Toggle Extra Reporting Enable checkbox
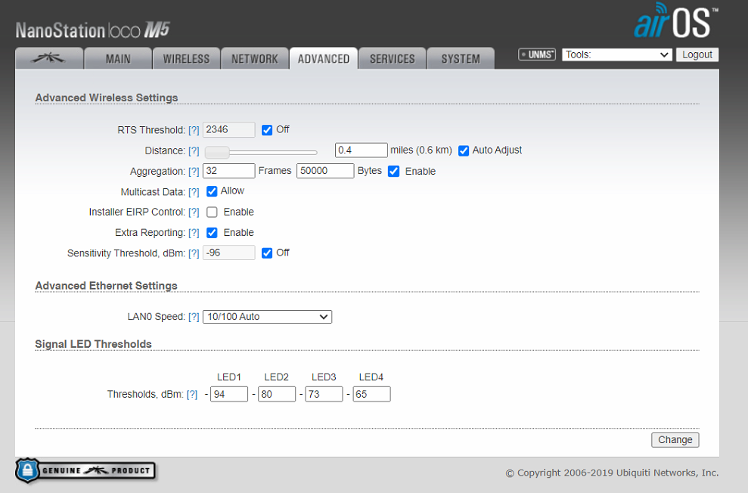Image resolution: width=748 pixels, height=493 pixels. click(212, 232)
